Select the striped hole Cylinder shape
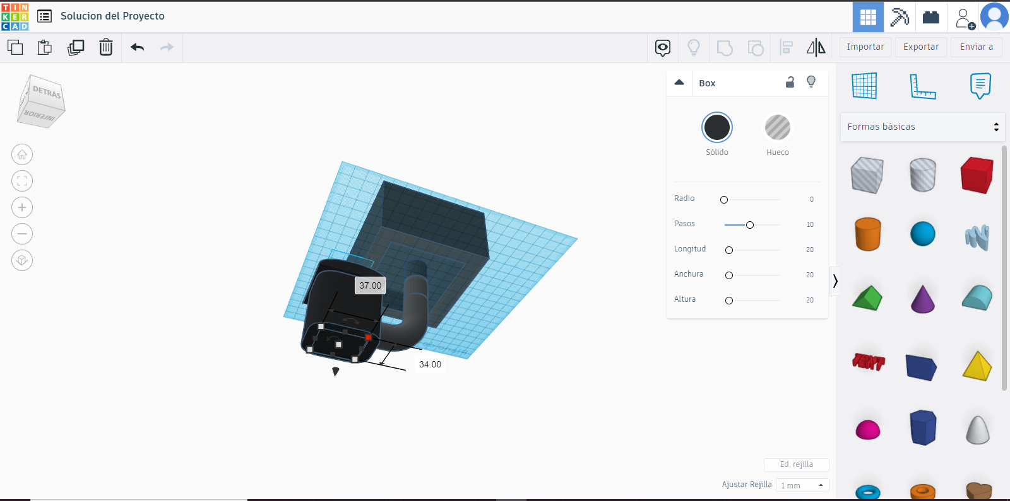 [x=923, y=175]
